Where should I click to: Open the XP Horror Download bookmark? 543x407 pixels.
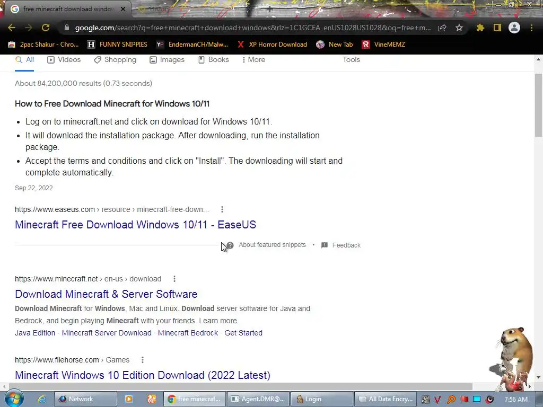(x=272, y=45)
